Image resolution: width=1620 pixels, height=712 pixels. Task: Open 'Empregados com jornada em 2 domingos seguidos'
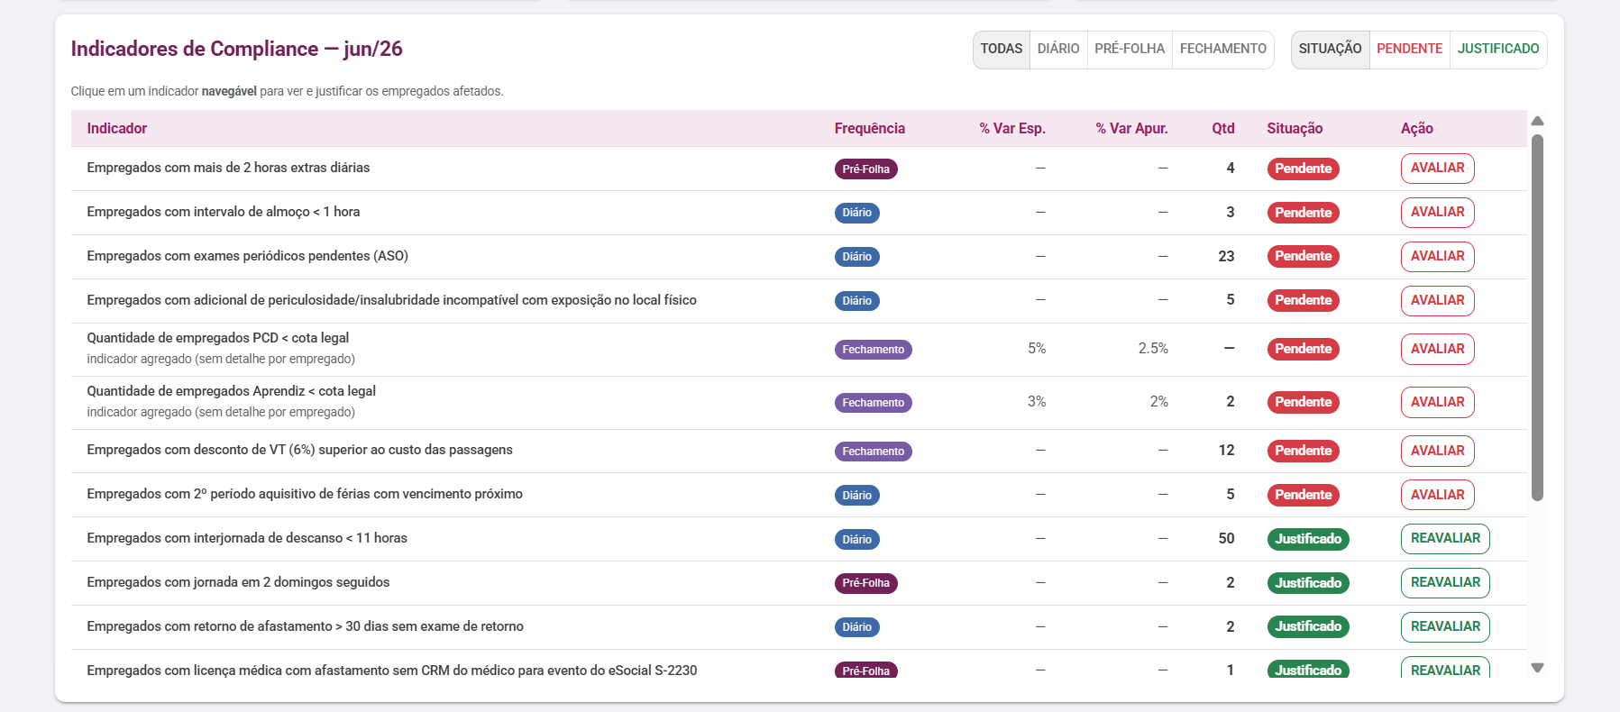coord(238,582)
